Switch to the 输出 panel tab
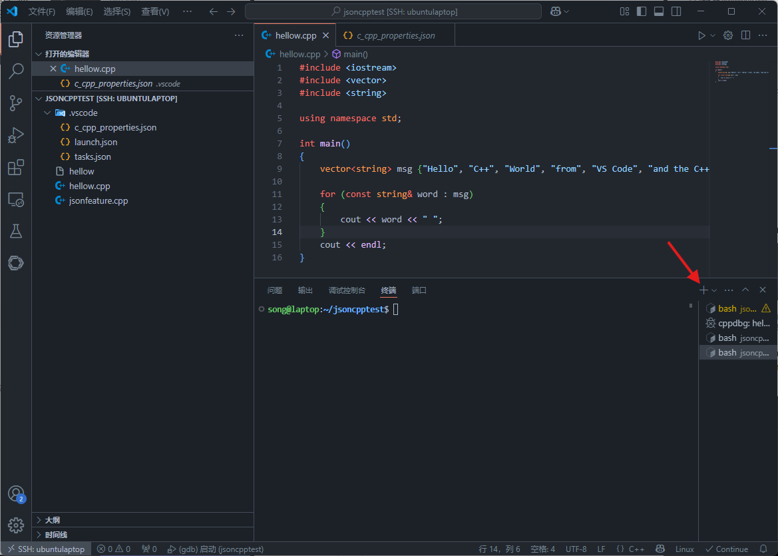This screenshot has width=778, height=556. 305,290
